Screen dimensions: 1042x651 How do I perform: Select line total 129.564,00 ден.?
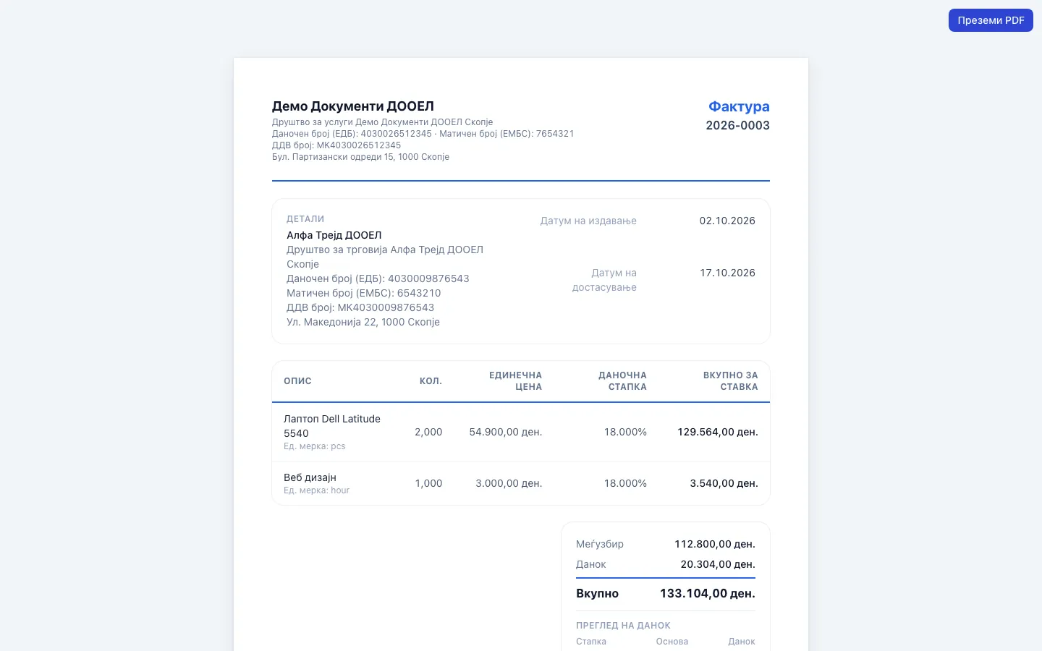click(718, 432)
